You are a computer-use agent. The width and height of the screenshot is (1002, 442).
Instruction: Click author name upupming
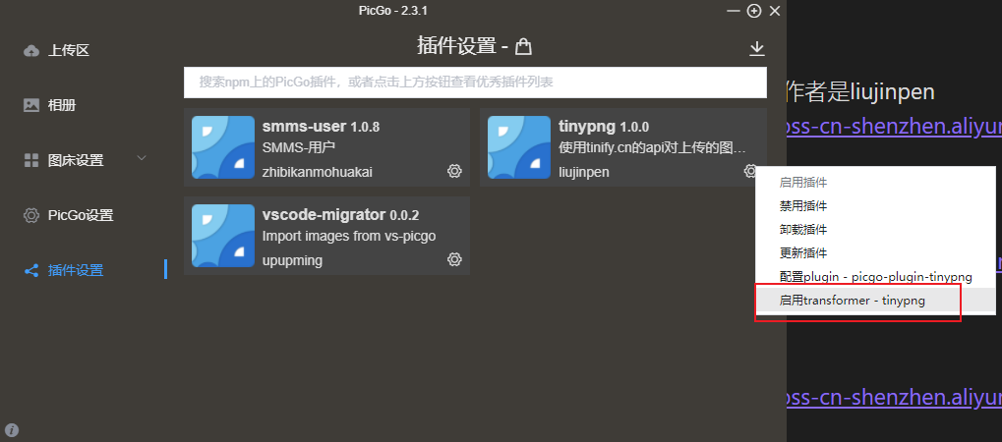coord(293,260)
